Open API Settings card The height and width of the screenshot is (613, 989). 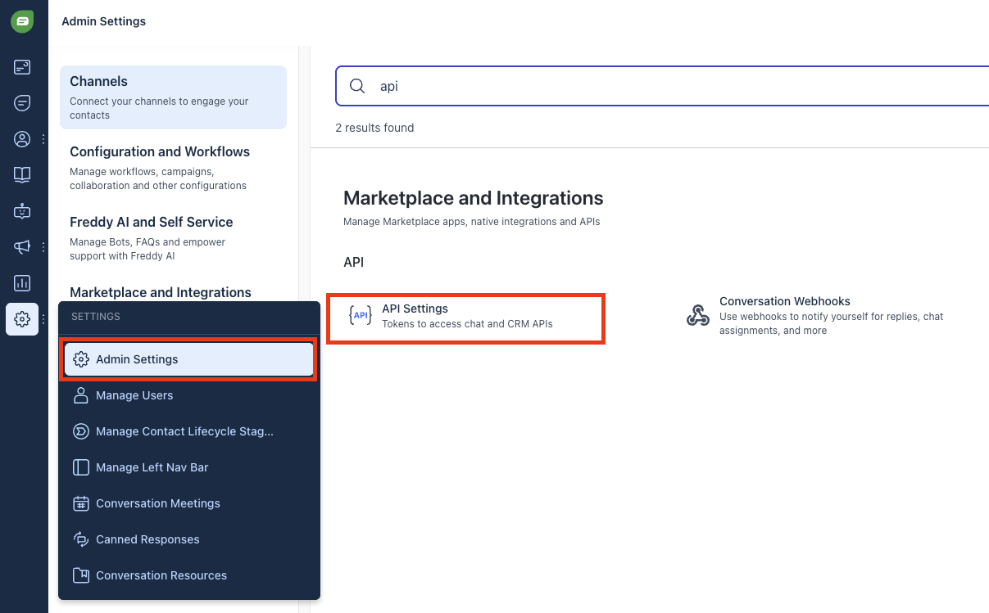pos(465,318)
